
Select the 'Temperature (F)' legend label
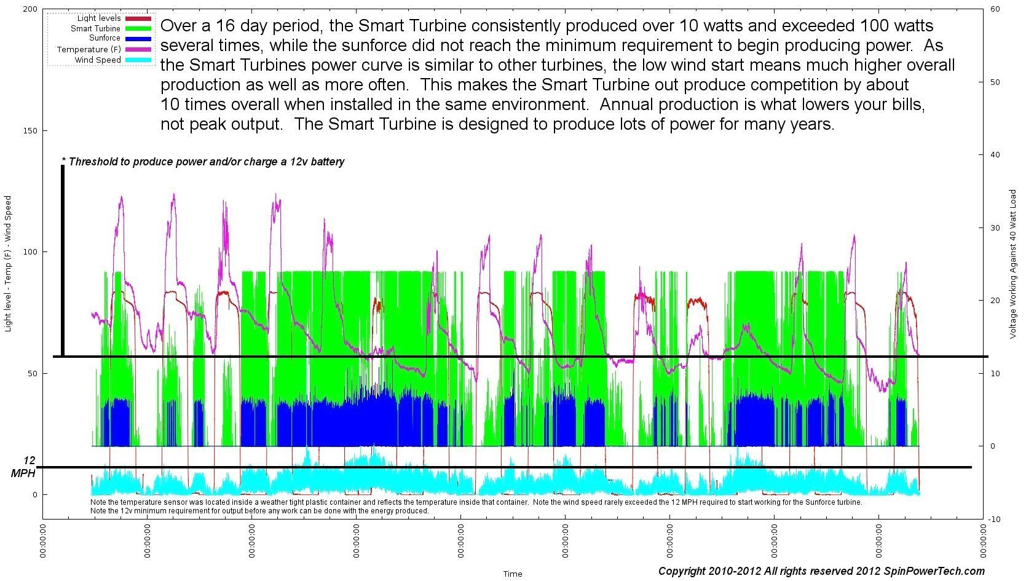click(x=89, y=49)
